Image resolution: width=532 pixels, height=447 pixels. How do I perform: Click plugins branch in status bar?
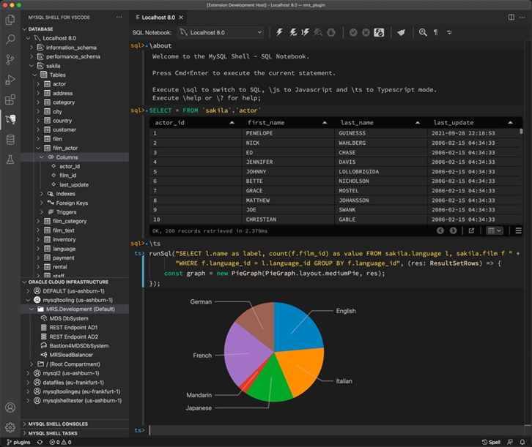tap(18, 443)
